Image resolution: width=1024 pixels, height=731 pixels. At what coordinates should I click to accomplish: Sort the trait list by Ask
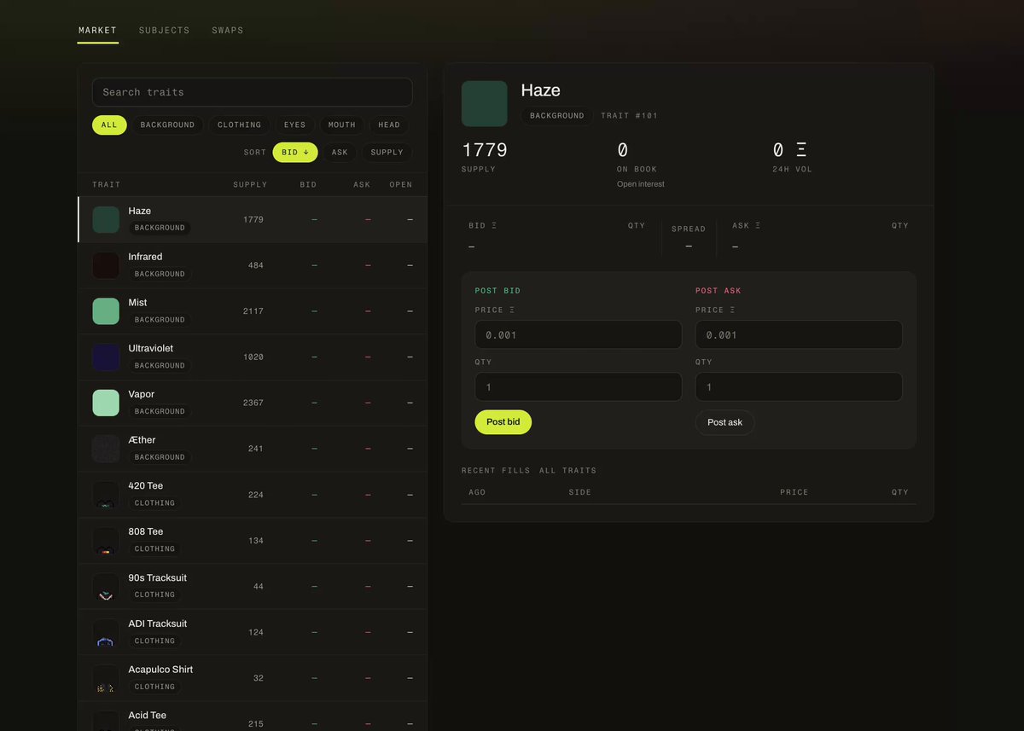[x=340, y=153]
